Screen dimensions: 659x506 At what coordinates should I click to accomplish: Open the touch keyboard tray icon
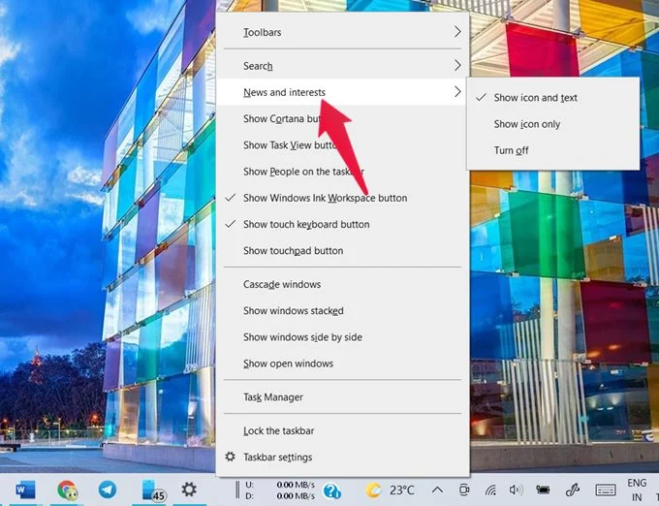(606, 490)
